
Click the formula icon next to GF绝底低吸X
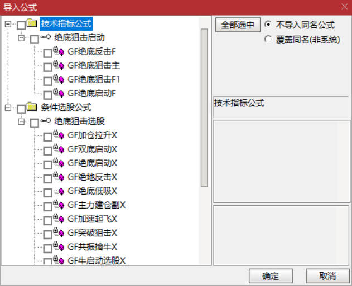[59, 191]
